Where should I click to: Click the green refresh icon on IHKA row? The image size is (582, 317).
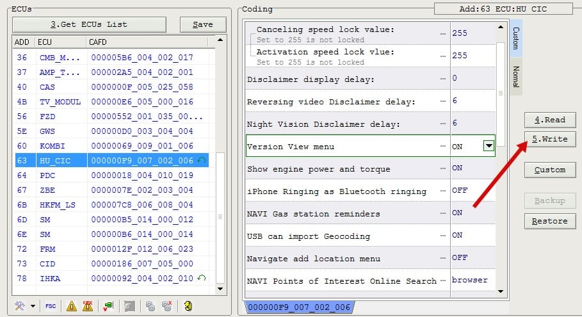pos(202,278)
